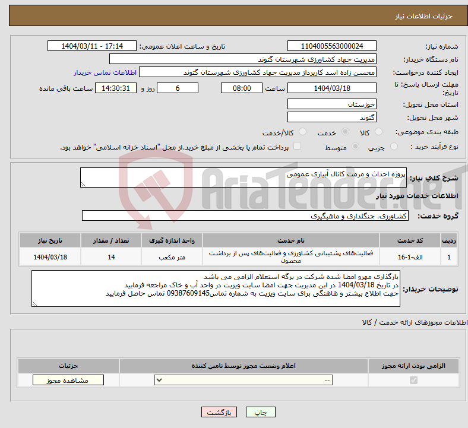The height and width of the screenshot is (428, 468).
Task: Open the permit status dropdown
Action: click(x=244, y=380)
